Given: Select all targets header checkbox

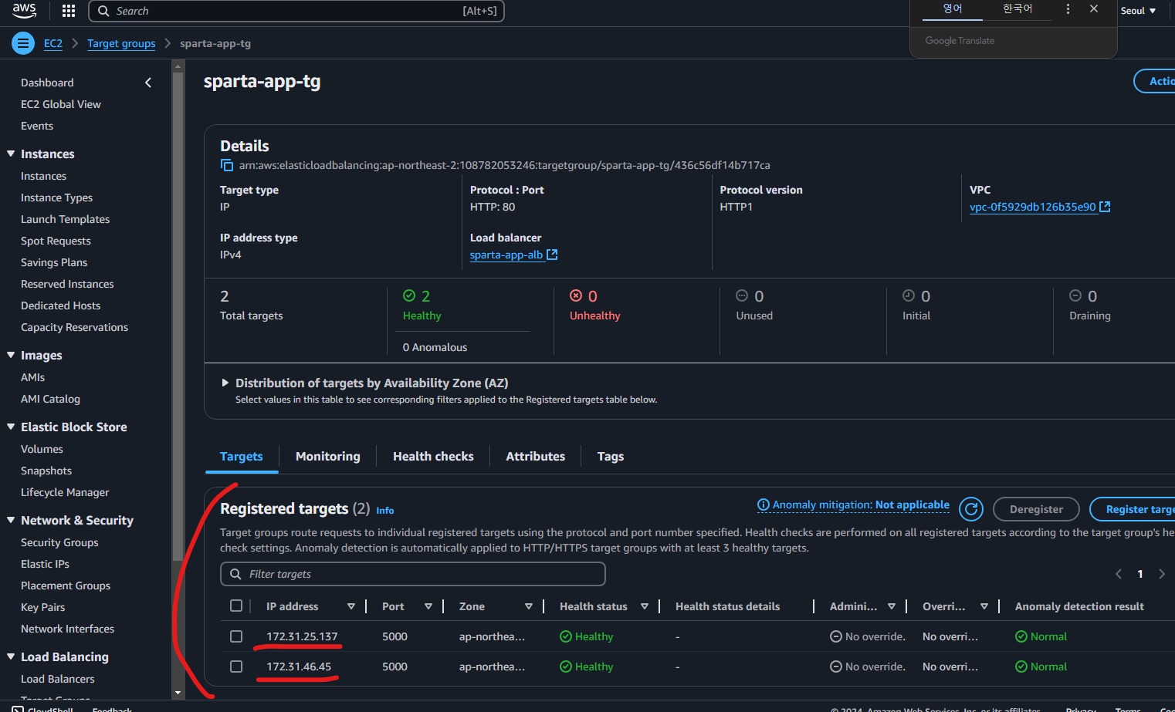Looking at the screenshot, I should pos(236,606).
